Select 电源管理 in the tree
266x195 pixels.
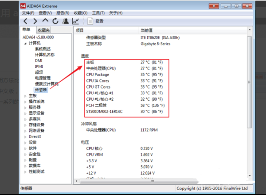(x=43, y=78)
